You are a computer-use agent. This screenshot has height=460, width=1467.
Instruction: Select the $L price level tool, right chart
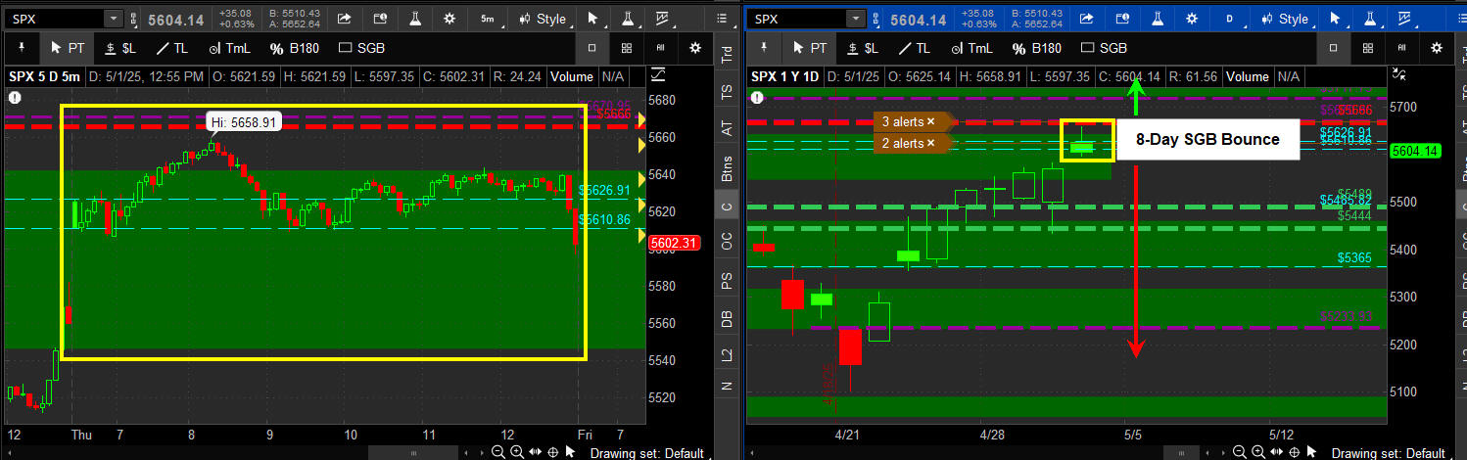click(x=863, y=48)
